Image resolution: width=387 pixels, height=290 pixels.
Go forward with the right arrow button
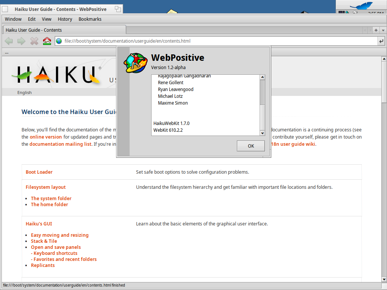(21, 41)
